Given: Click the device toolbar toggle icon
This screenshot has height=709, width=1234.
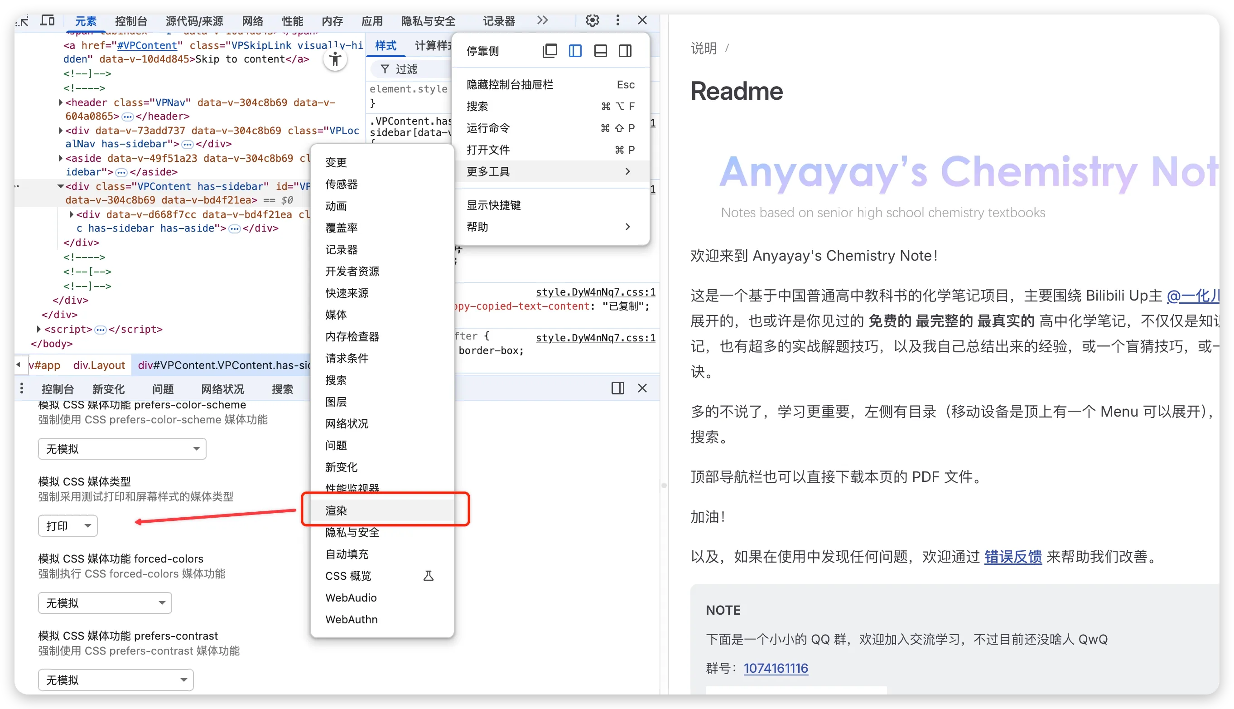Looking at the screenshot, I should pyautogui.click(x=47, y=20).
